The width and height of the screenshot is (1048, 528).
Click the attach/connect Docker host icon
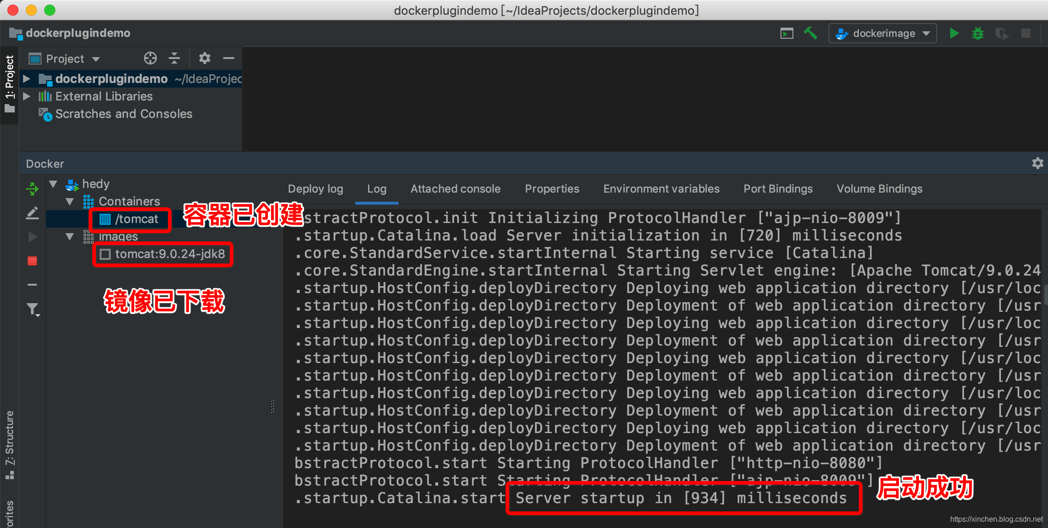[x=32, y=186]
